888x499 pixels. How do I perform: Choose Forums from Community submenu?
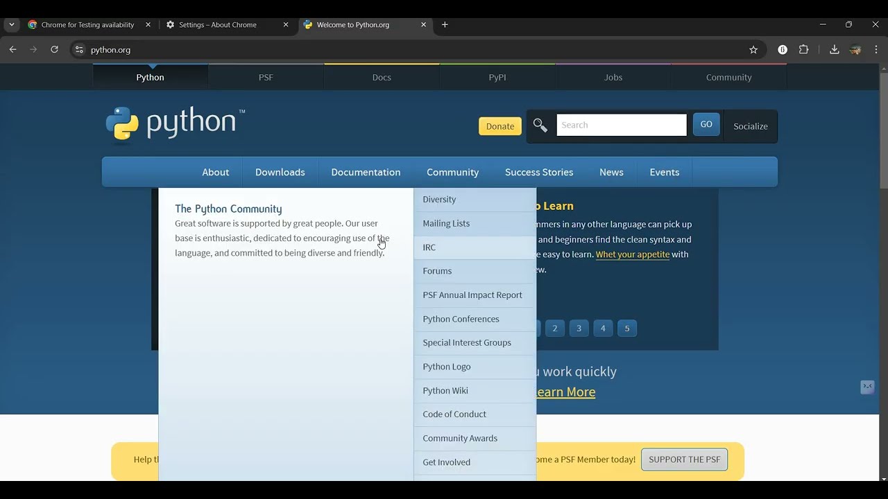[x=475, y=271]
